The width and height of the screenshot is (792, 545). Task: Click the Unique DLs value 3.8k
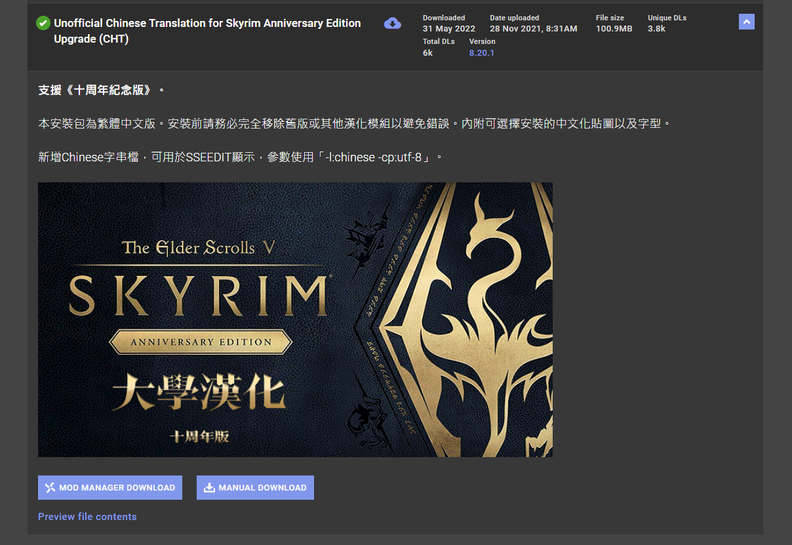656,29
